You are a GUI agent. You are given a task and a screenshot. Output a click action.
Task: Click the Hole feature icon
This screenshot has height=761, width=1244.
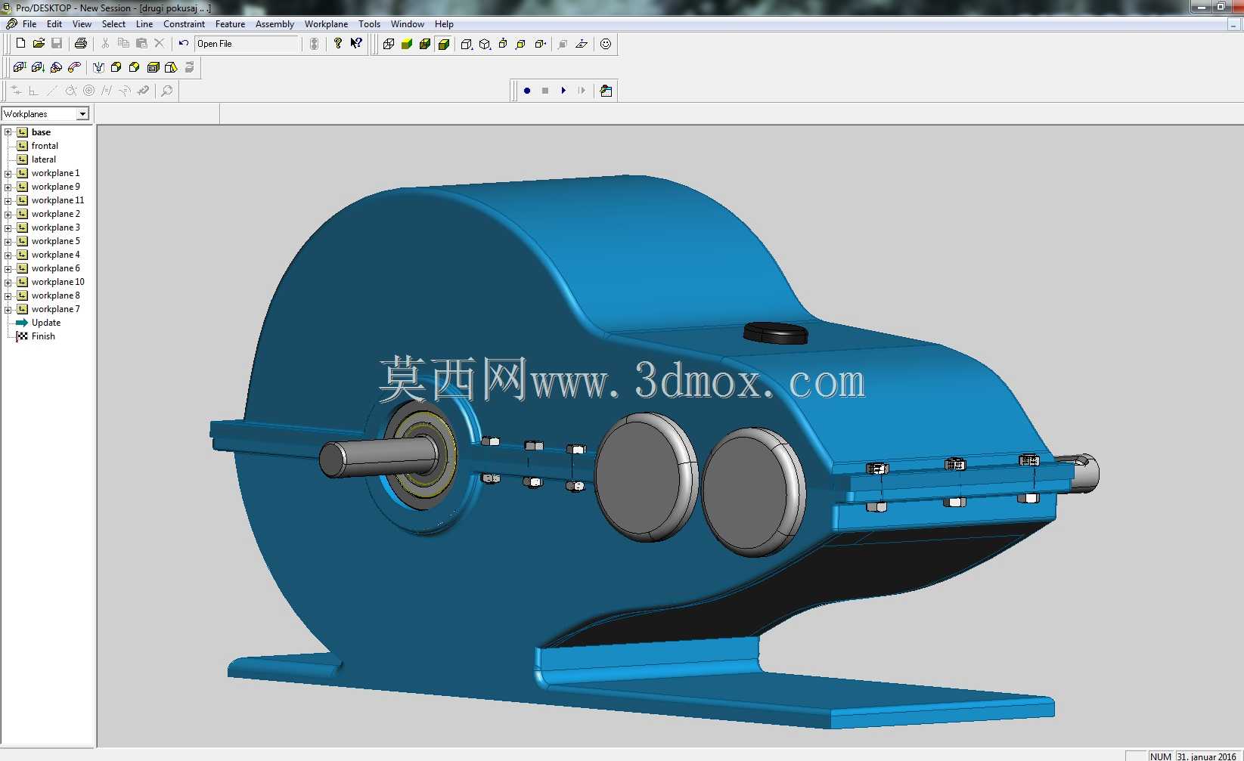[x=98, y=67]
